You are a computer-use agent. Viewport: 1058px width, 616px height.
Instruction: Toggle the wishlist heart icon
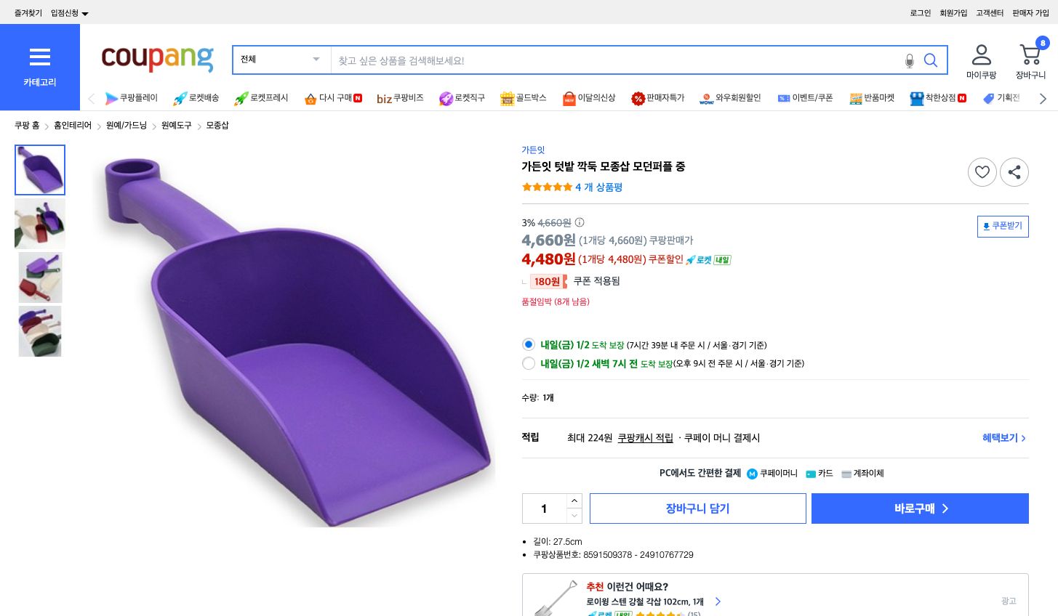[x=982, y=172]
